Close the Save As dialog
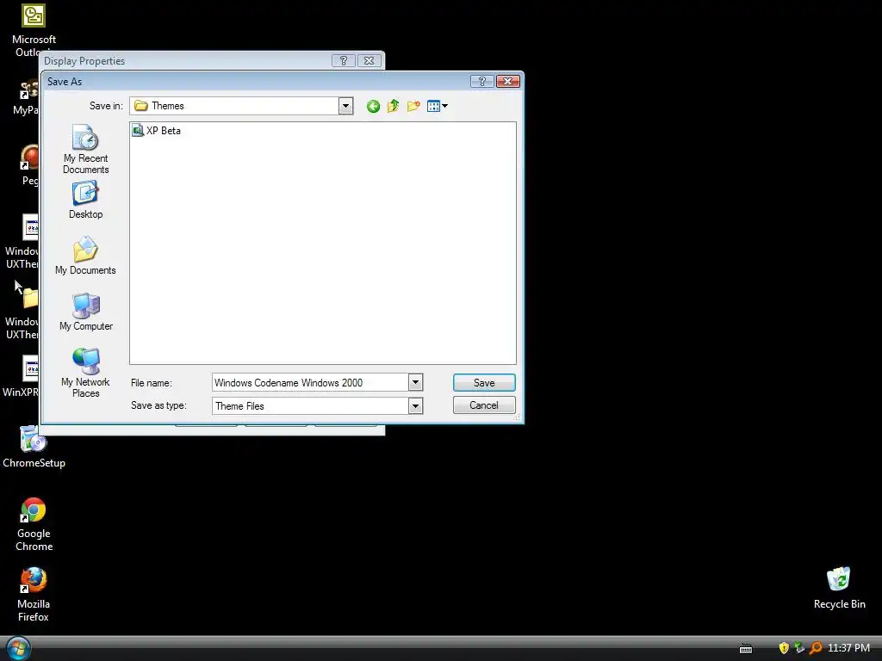Viewport: 882px width, 661px height. [x=508, y=82]
